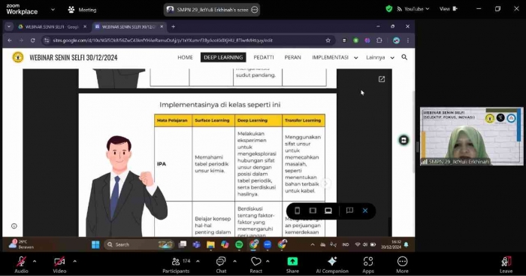
Task: Show hidden tray icons chevron
Action: tap(313, 244)
